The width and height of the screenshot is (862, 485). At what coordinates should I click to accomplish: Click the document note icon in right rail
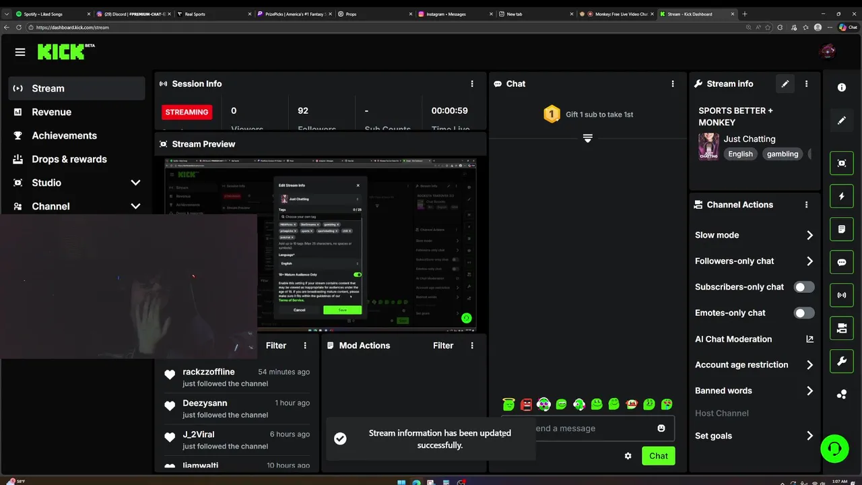(842, 229)
